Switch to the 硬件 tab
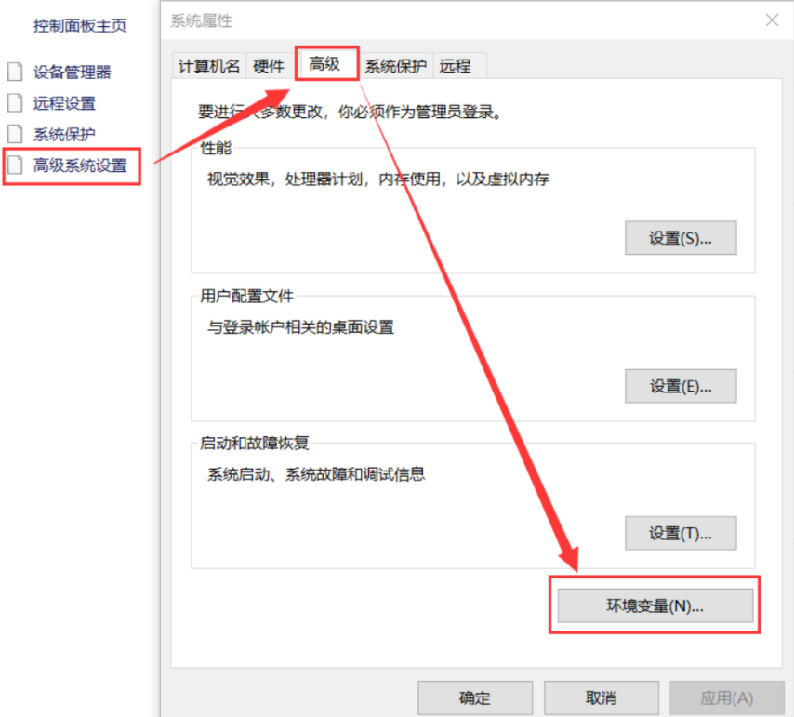Image resolution: width=794 pixels, height=717 pixels. pos(269,66)
